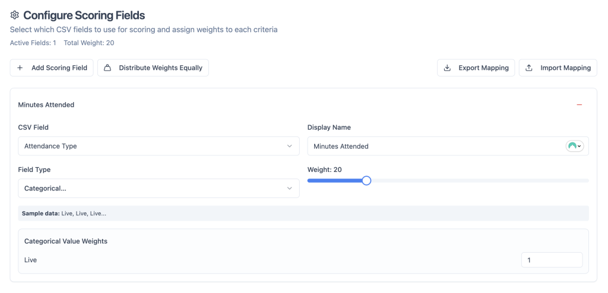Expand the Field Type dropdown showing Categorical
The image size is (608, 293).
(x=154, y=188)
